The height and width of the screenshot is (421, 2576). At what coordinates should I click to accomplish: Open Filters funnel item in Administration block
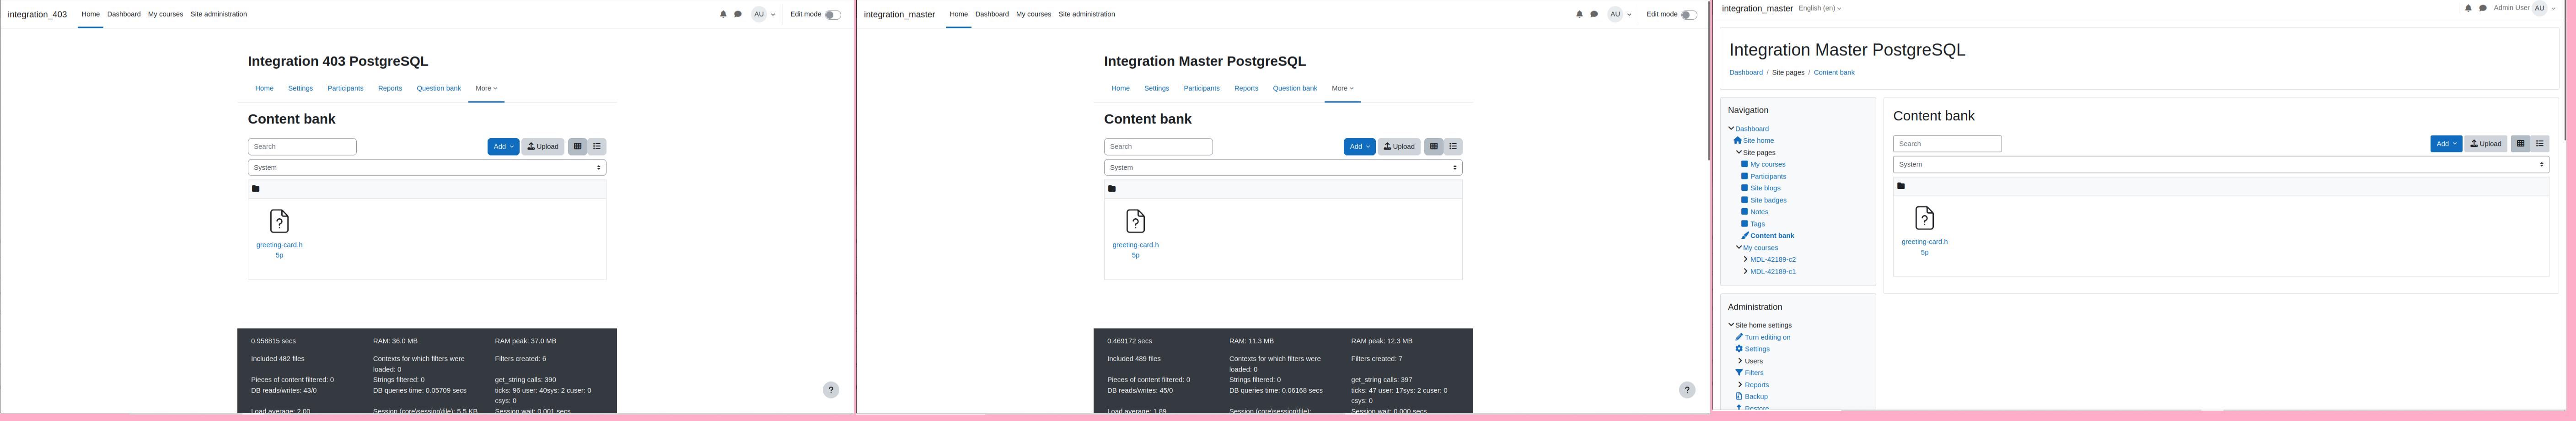1749,373
